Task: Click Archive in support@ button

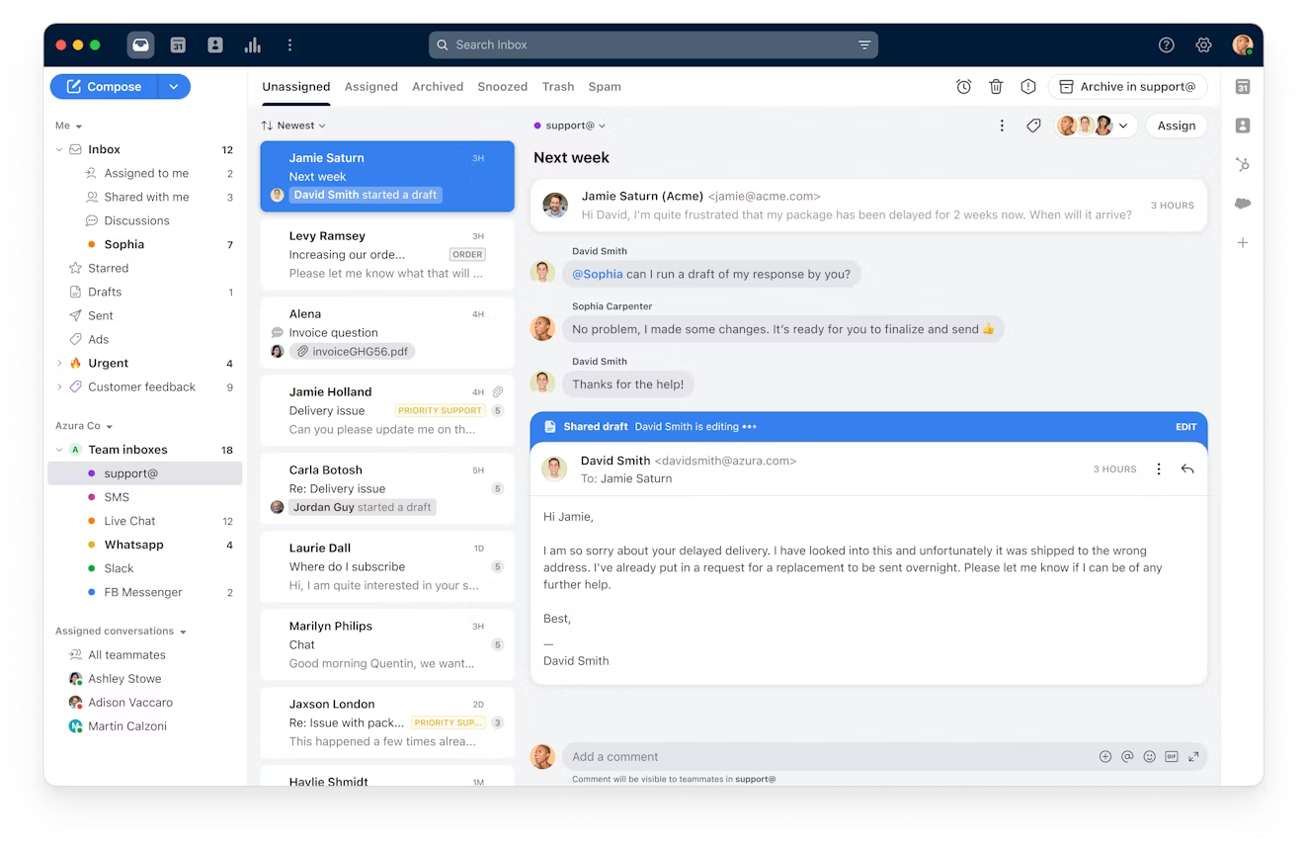Action: point(1128,87)
